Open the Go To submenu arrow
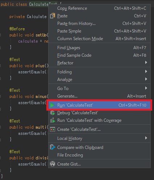The height and width of the screenshot is (180, 154). coord(146,88)
